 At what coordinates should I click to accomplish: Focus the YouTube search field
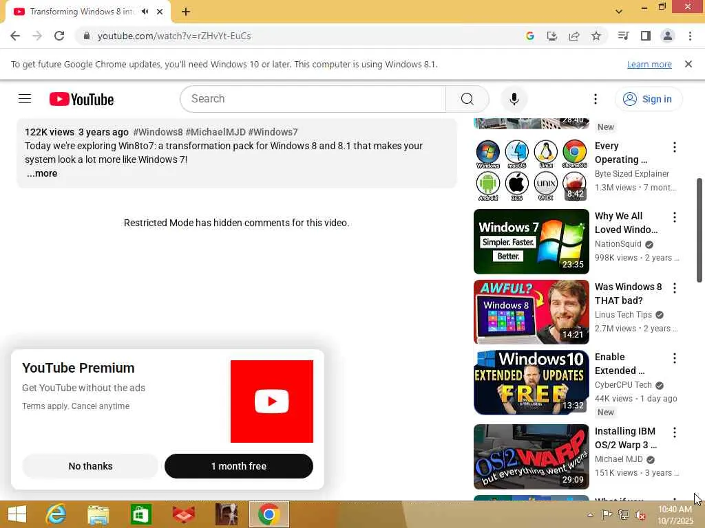[x=313, y=99]
